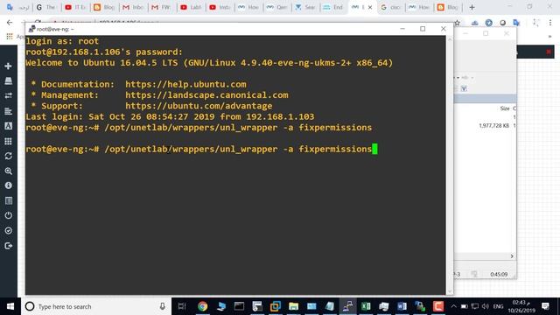The width and height of the screenshot is (560, 315).
Task: Click the blue checkmark extension icon
Action: coord(488,23)
